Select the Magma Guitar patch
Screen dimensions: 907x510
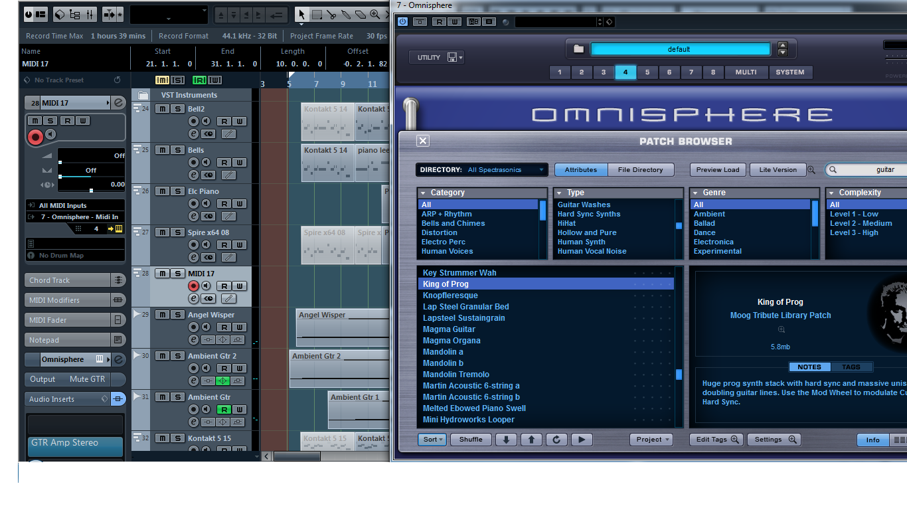(449, 329)
